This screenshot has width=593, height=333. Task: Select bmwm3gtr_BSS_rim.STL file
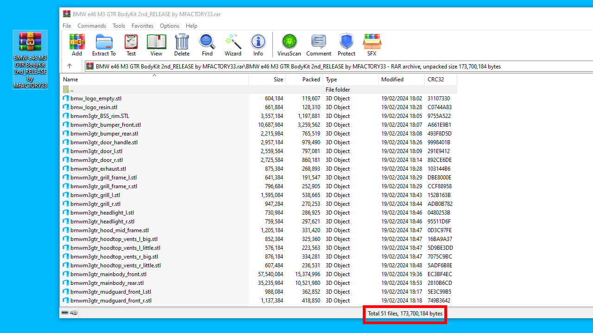coord(259,116)
